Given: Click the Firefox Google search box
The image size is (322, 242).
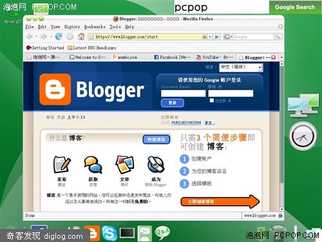Looking at the screenshot, I should [x=253, y=37].
